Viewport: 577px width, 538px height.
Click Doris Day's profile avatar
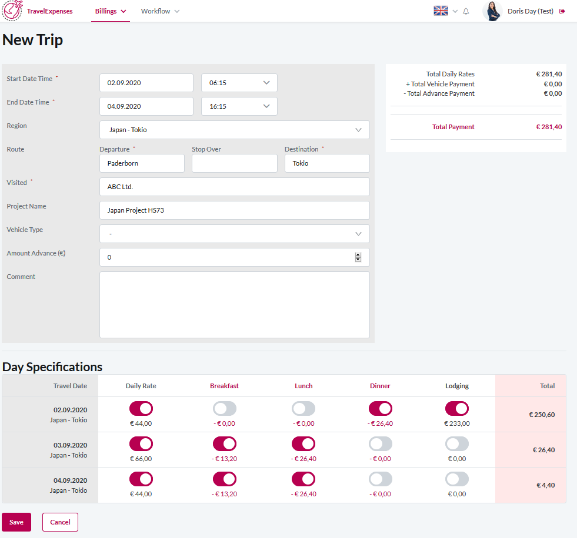tap(492, 11)
